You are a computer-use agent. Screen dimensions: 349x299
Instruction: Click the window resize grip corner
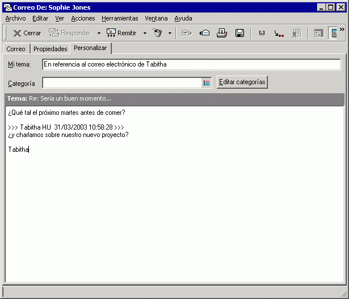[344, 294]
